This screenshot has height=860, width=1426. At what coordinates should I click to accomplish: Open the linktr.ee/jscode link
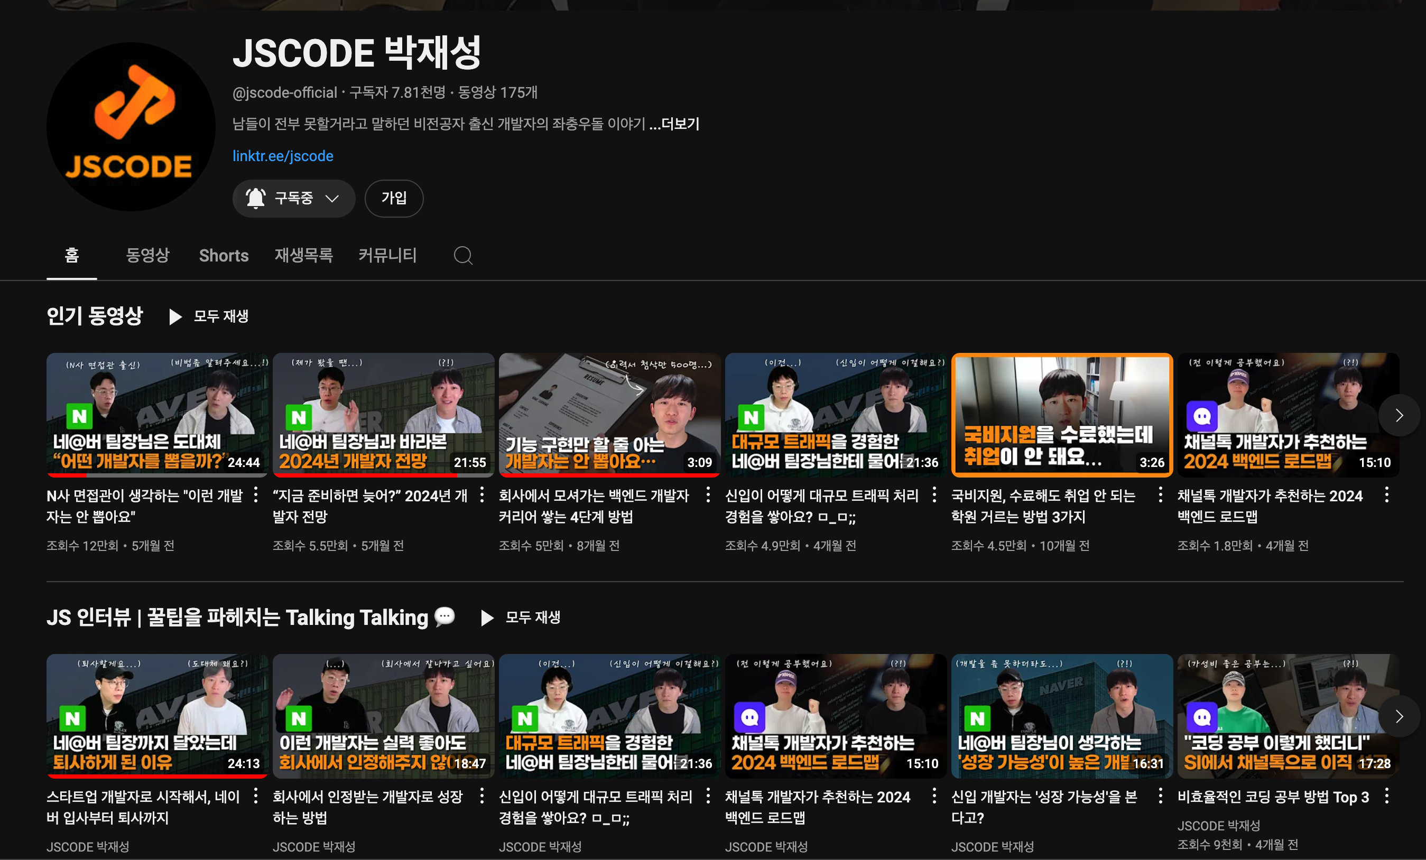click(x=282, y=156)
